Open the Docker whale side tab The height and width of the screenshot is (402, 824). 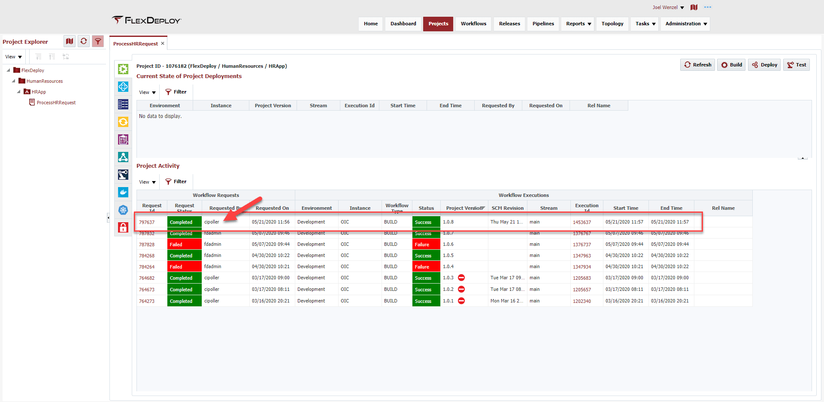[123, 192]
